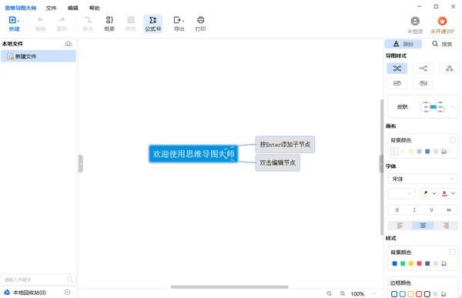Click the cloud sync icon beside 本地文件
This screenshot has height=298, width=462.
click(69, 44)
